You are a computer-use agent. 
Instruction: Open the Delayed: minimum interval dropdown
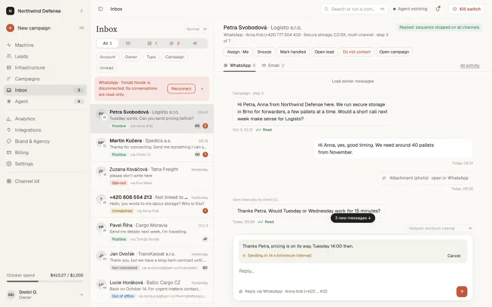coord(439,228)
